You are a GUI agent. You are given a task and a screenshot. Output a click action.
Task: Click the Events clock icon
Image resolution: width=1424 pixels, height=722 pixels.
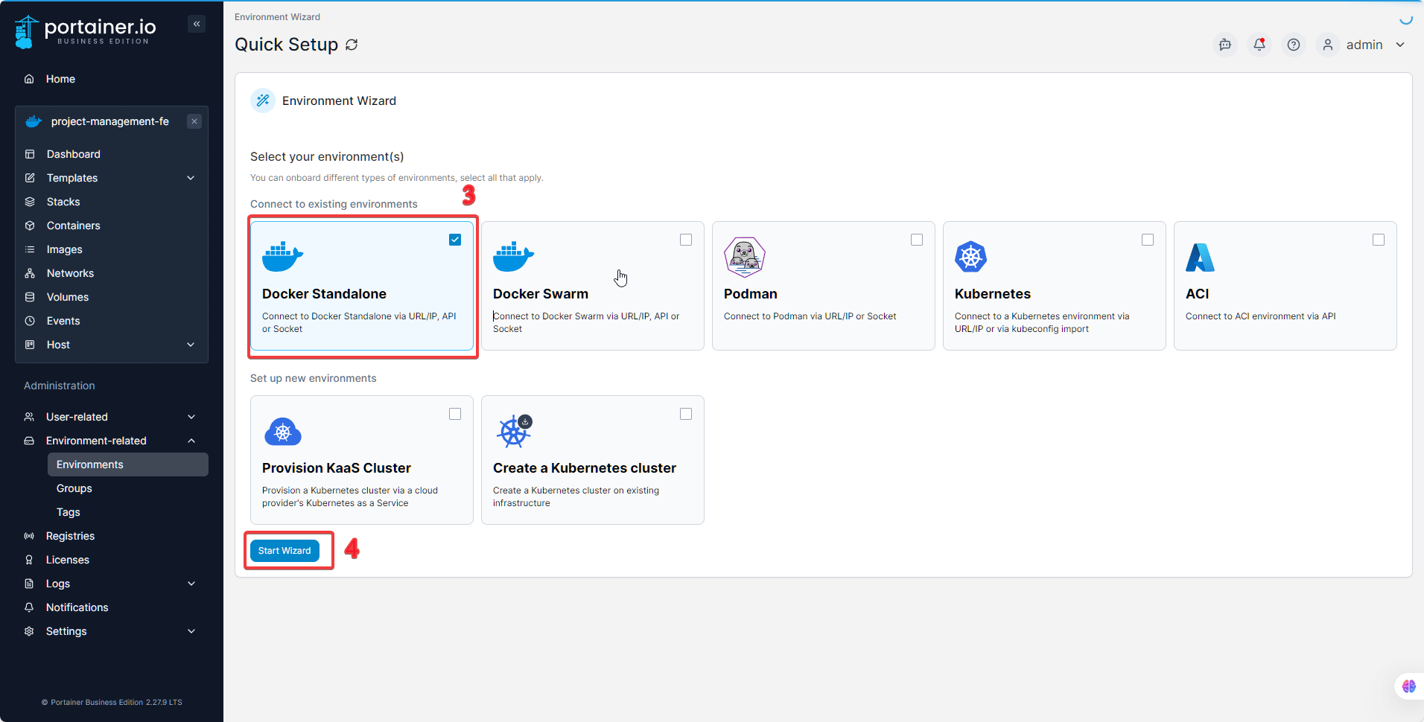coord(30,321)
